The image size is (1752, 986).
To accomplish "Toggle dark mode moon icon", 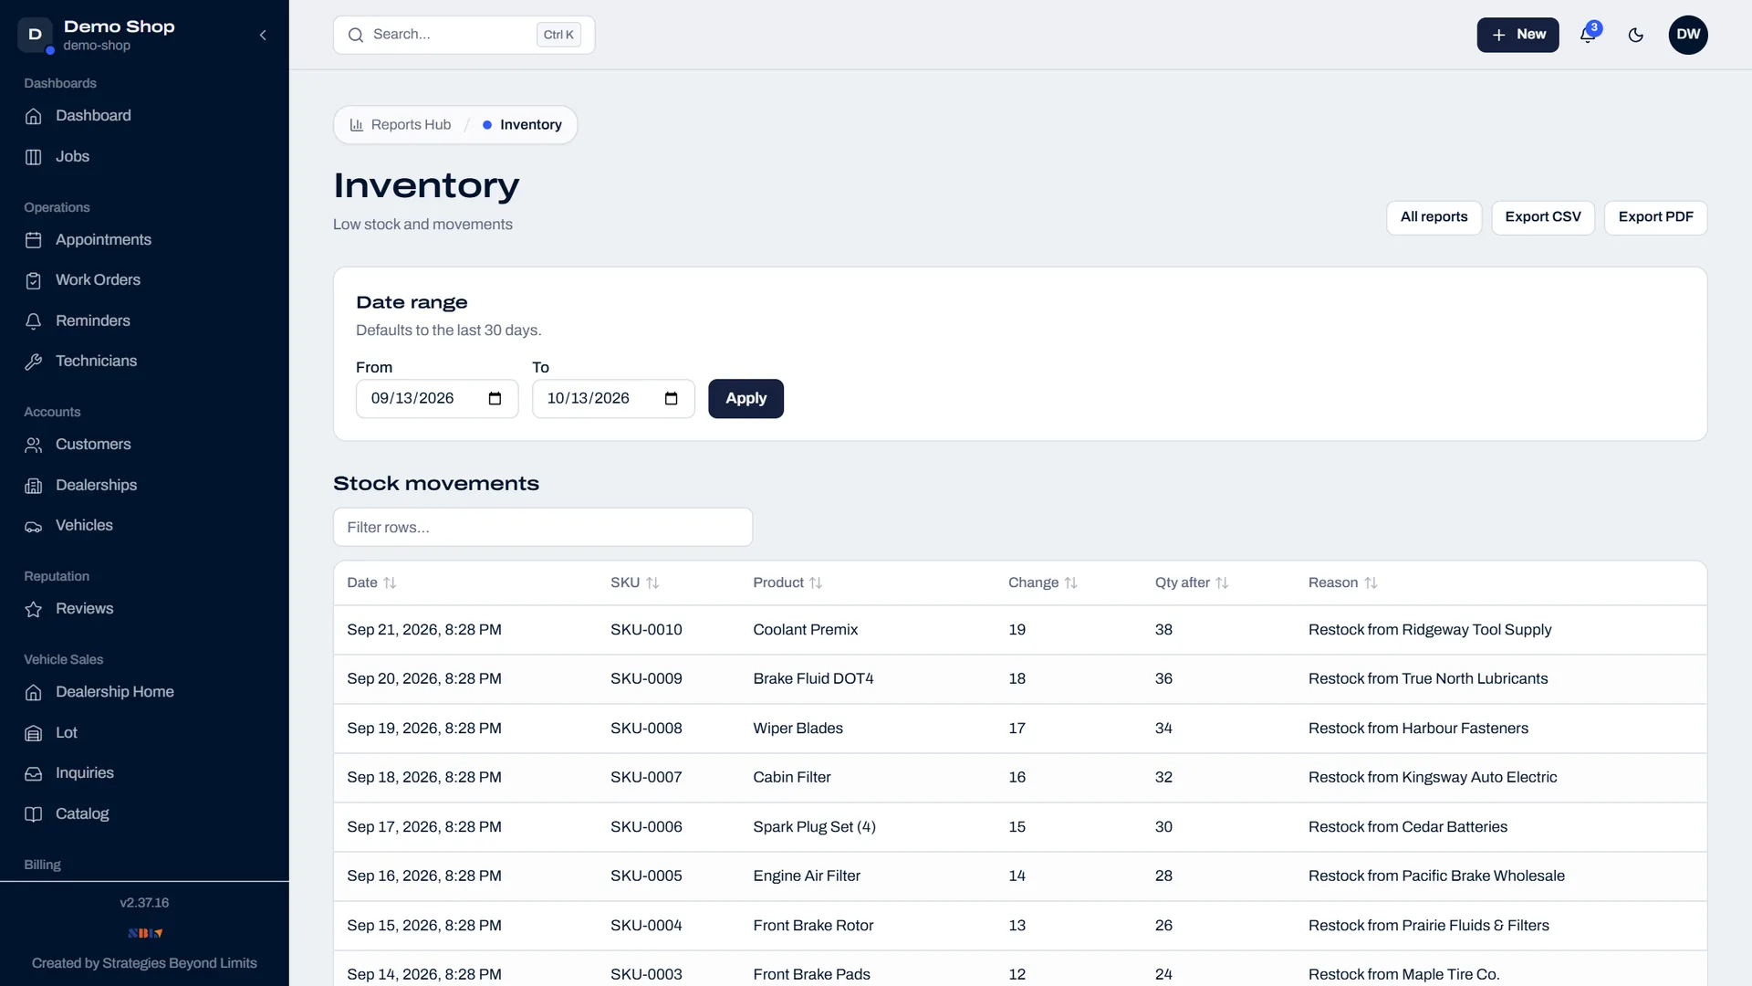I will [x=1636, y=35].
